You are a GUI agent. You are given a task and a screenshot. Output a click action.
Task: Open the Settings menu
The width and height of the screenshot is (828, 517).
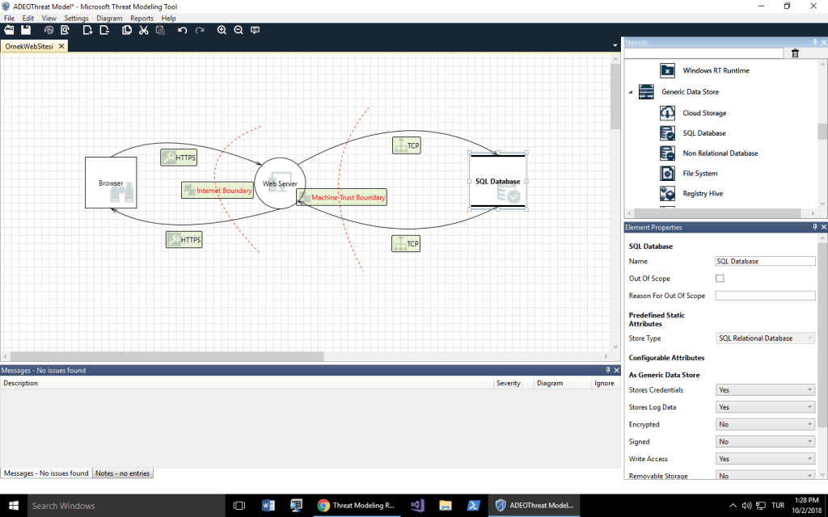pyautogui.click(x=76, y=18)
